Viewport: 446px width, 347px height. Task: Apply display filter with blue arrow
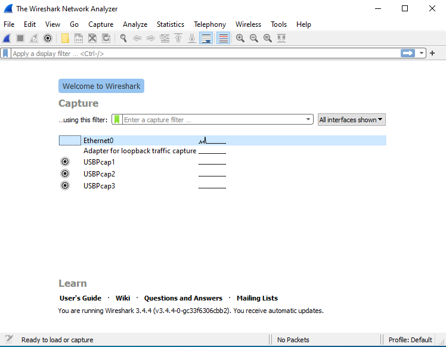click(x=408, y=53)
